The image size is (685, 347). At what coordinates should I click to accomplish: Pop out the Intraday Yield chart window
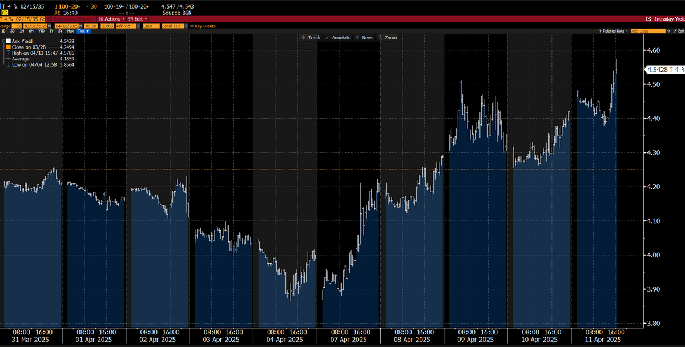(648, 19)
